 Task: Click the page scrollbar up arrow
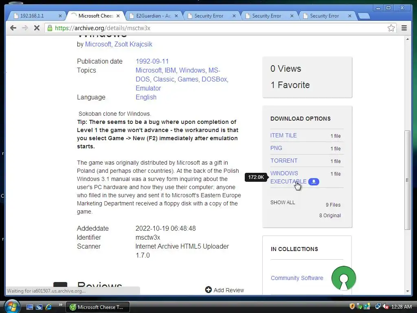pos(408,40)
